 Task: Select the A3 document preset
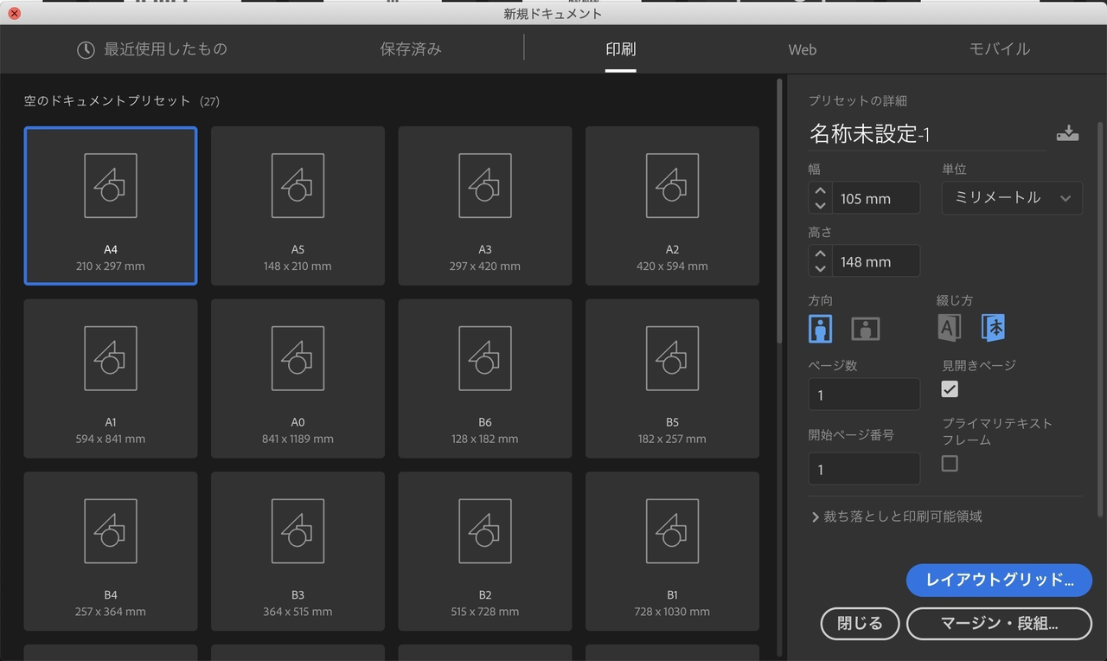tap(485, 206)
